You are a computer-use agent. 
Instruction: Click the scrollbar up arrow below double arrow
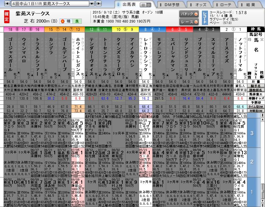coord(262,120)
